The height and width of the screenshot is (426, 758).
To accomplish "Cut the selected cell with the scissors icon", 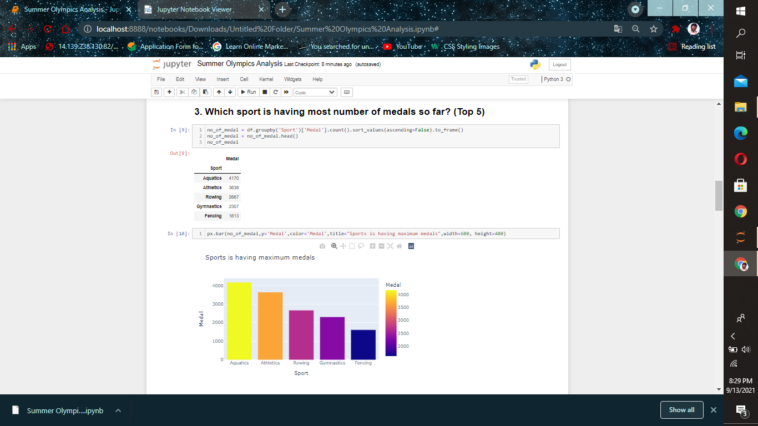I will pyautogui.click(x=182, y=92).
